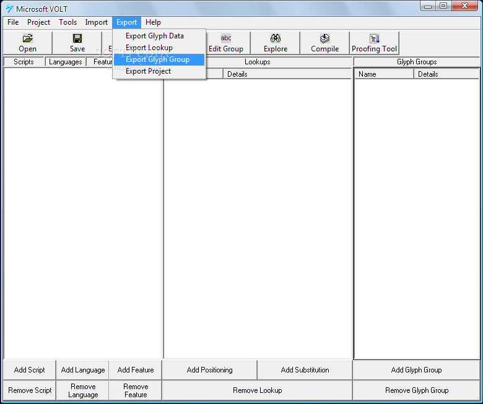Click the Remove Language button
This screenshot has width=483, height=404.
pos(83,390)
